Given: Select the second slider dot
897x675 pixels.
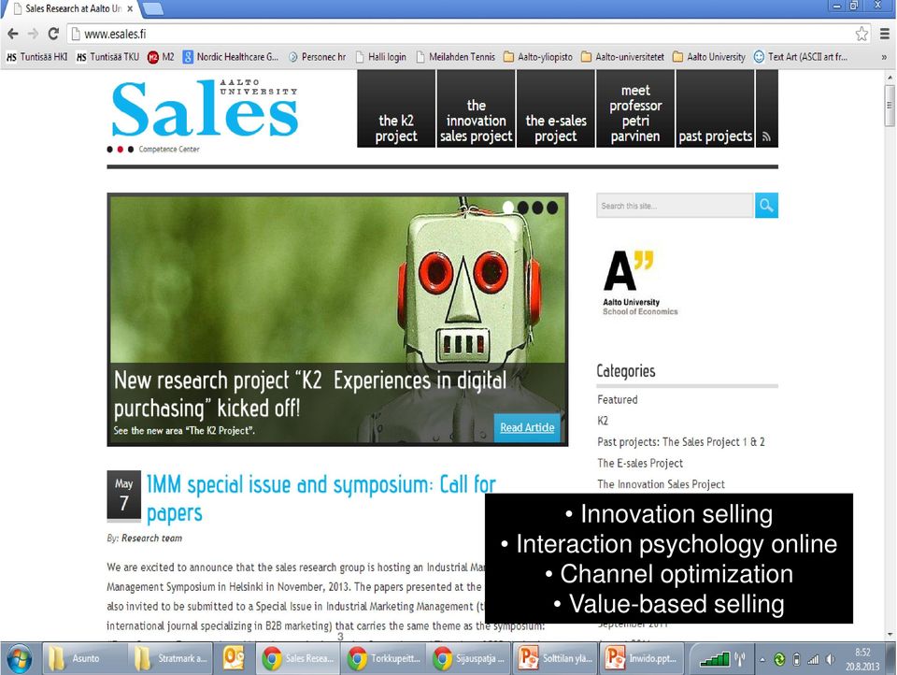Looking at the screenshot, I should [523, 208].
